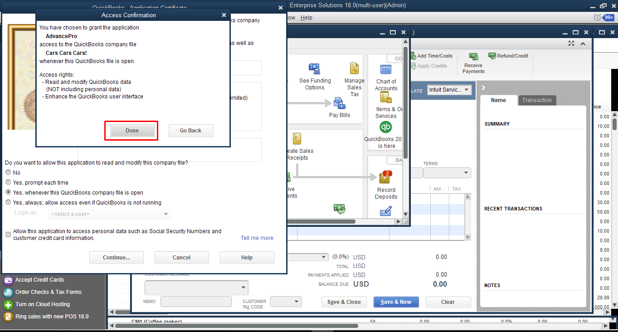Click the Memo input field
The height and width of the screenshot is (332, 618).
[x=195, y=302]
